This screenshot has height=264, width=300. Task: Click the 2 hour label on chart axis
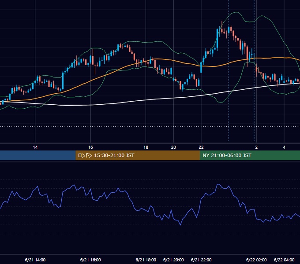coord(256,147)
